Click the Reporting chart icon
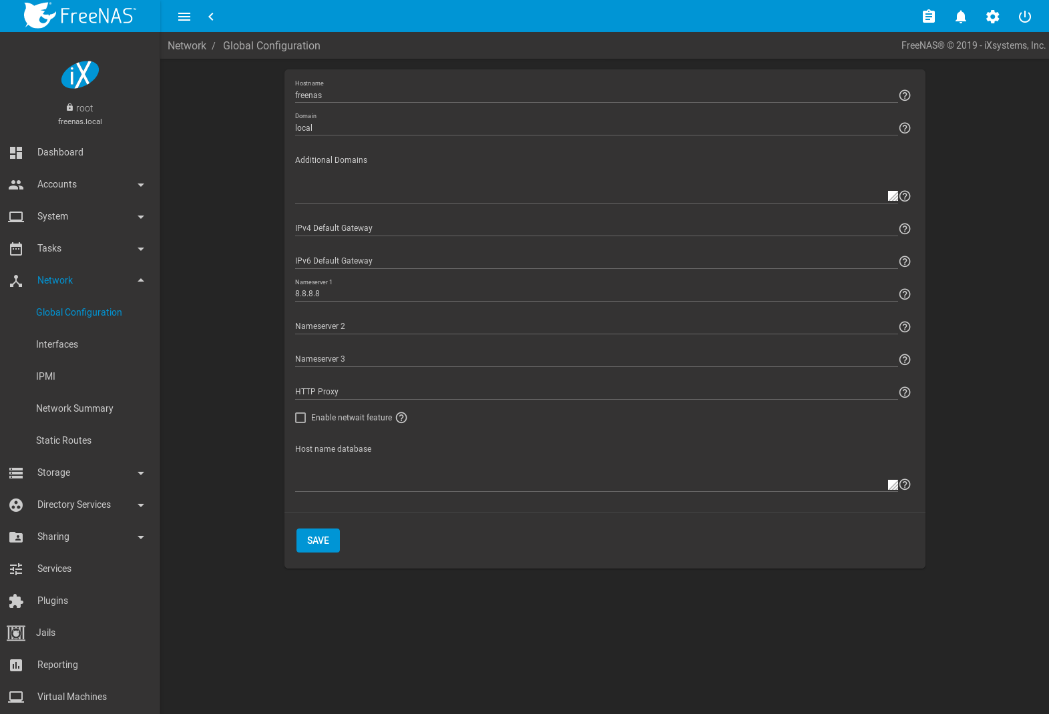Image resolution: width=1049 pixels, height=714 pixels. [x=16, y=665]
